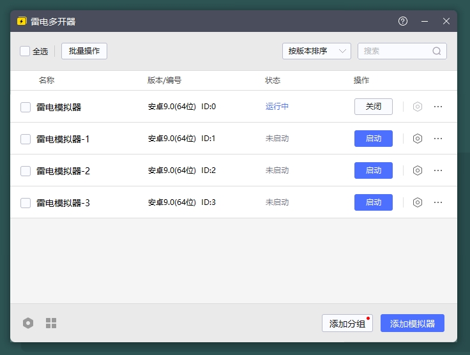The image size is (470, 355).
Task: Click the 安卓9.0(64位) ID:0 version text
Action: tap(182, 107)
